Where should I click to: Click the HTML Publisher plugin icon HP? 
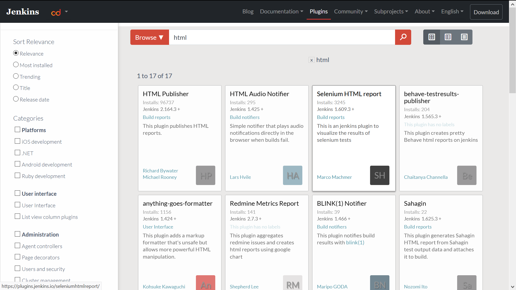(206, 175)
